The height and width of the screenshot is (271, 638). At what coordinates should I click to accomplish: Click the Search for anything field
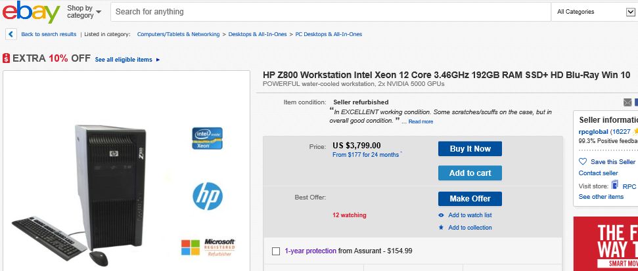330,12
